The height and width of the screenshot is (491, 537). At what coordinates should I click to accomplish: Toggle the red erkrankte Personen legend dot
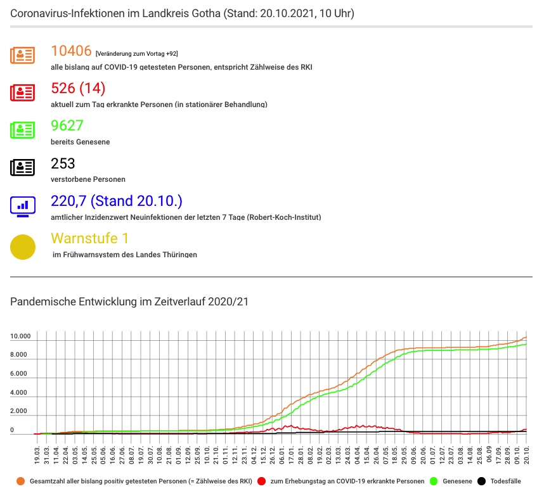pos(262,481)
